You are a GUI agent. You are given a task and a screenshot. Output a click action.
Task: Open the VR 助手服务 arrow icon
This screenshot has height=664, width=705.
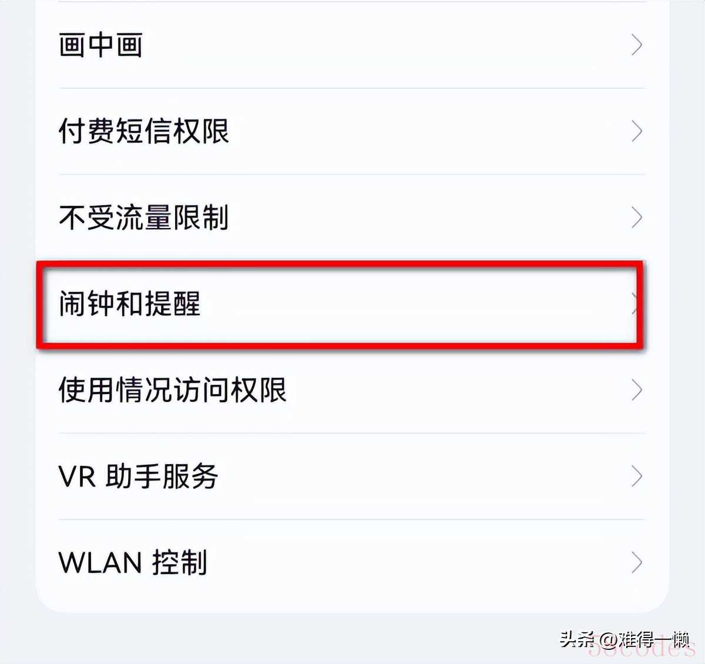pyautogui.click(x=636, y=476)
